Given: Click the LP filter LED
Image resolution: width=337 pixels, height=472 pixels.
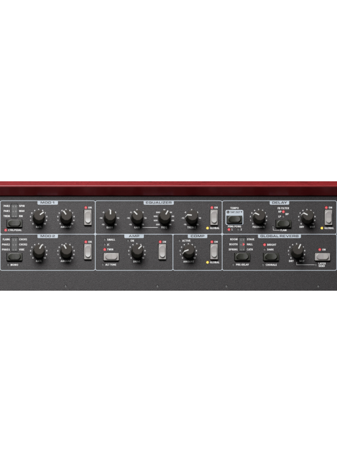Looking at the screenshot, I should 283,216.
